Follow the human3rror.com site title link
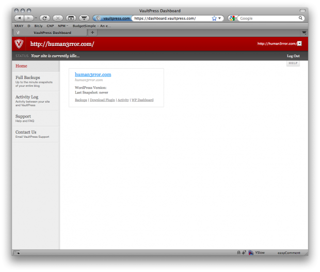 coord(93,74)
